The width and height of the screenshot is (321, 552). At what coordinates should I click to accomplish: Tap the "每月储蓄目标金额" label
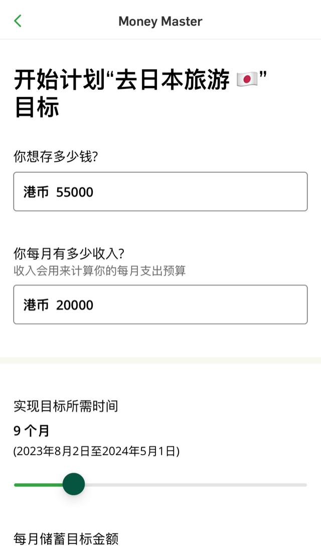click(66, 539)
